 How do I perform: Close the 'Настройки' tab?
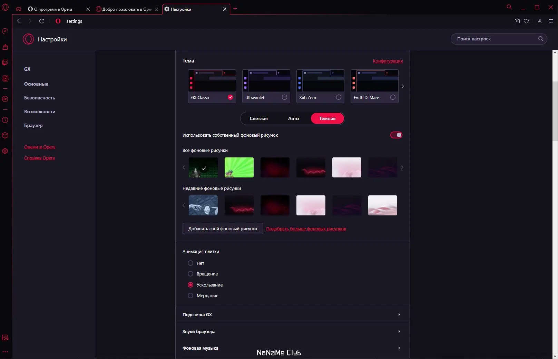click(x=225, y=9)
